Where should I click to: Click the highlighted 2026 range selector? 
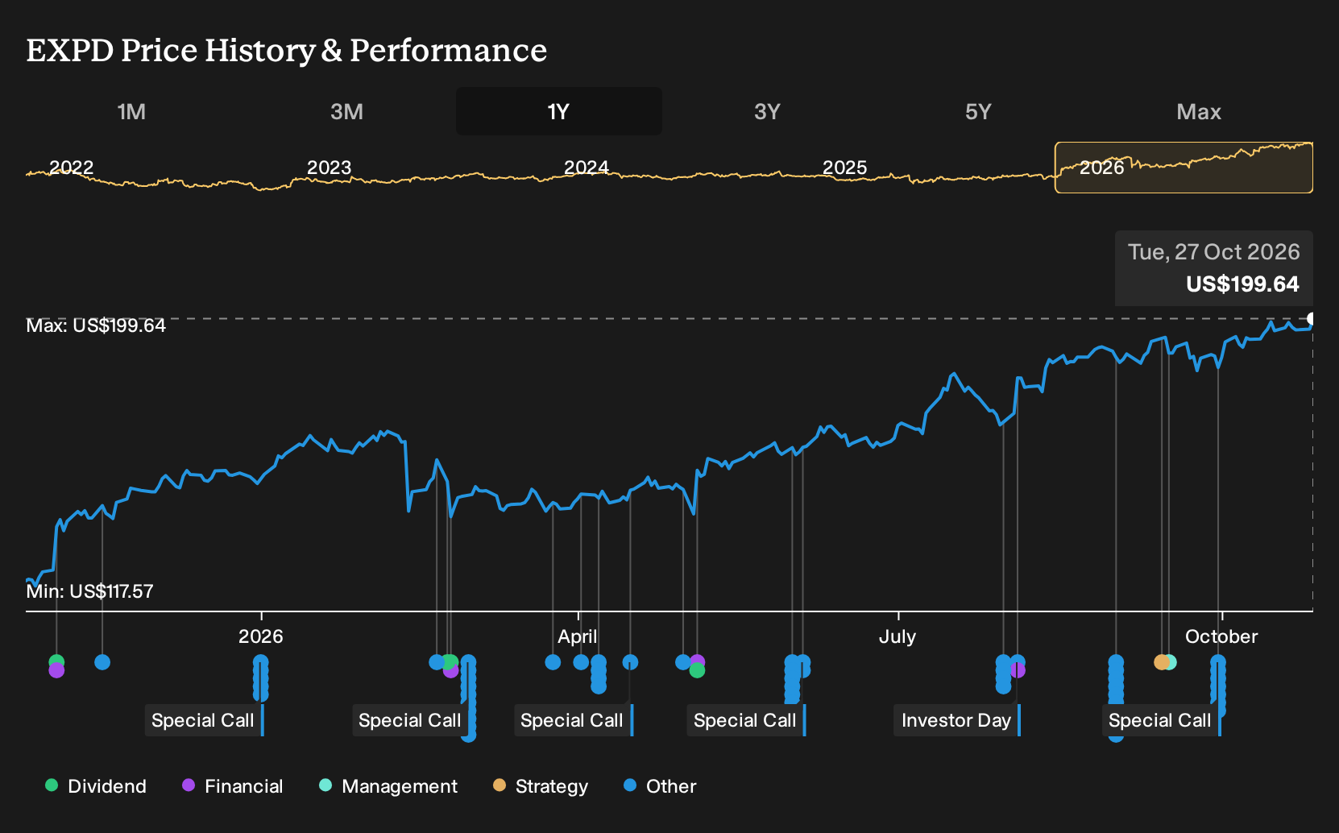(1184, 168)
